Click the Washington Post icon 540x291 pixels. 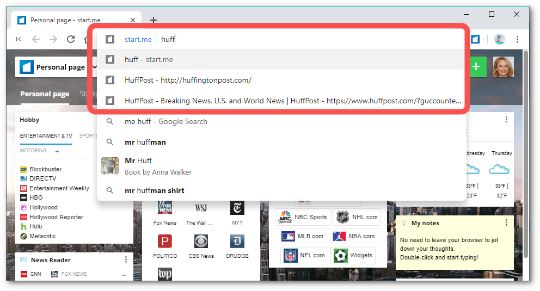click(x=164, y=274)
